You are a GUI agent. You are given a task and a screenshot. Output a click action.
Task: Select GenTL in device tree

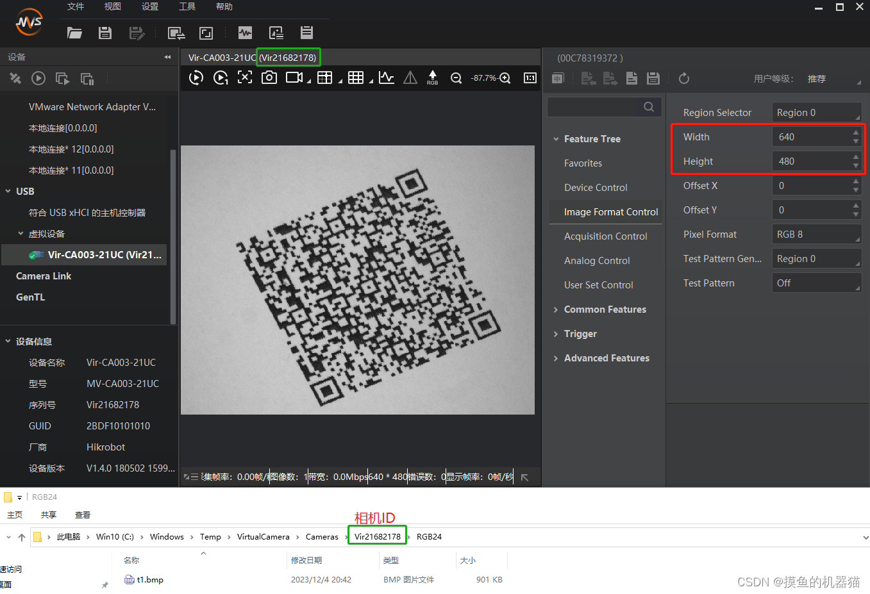(30, 297)
